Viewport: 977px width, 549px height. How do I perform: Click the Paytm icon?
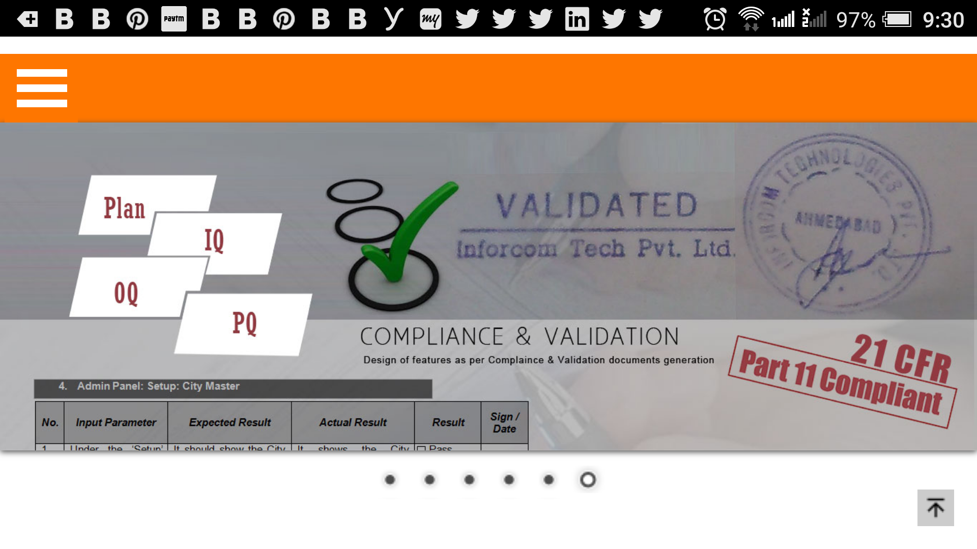point(173,19)
